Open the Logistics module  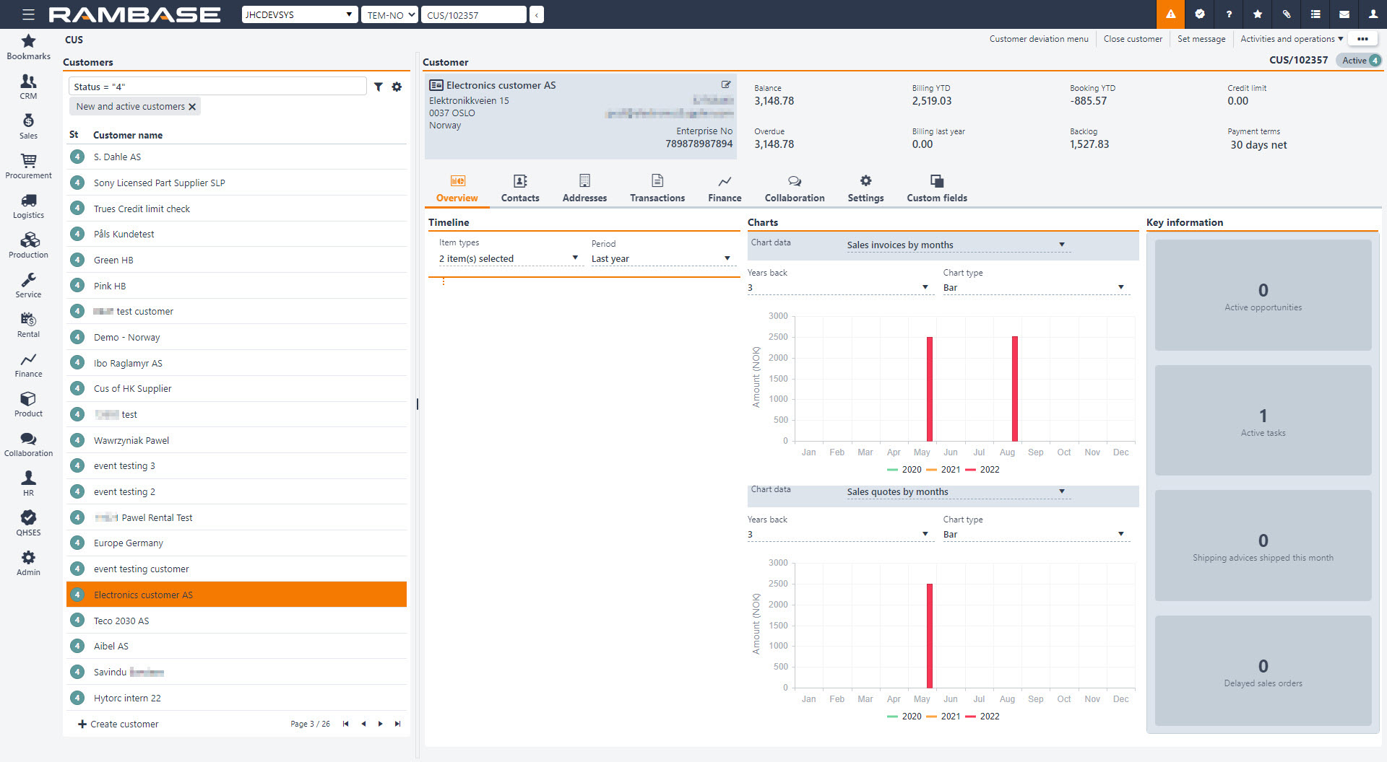coord(28,206)
